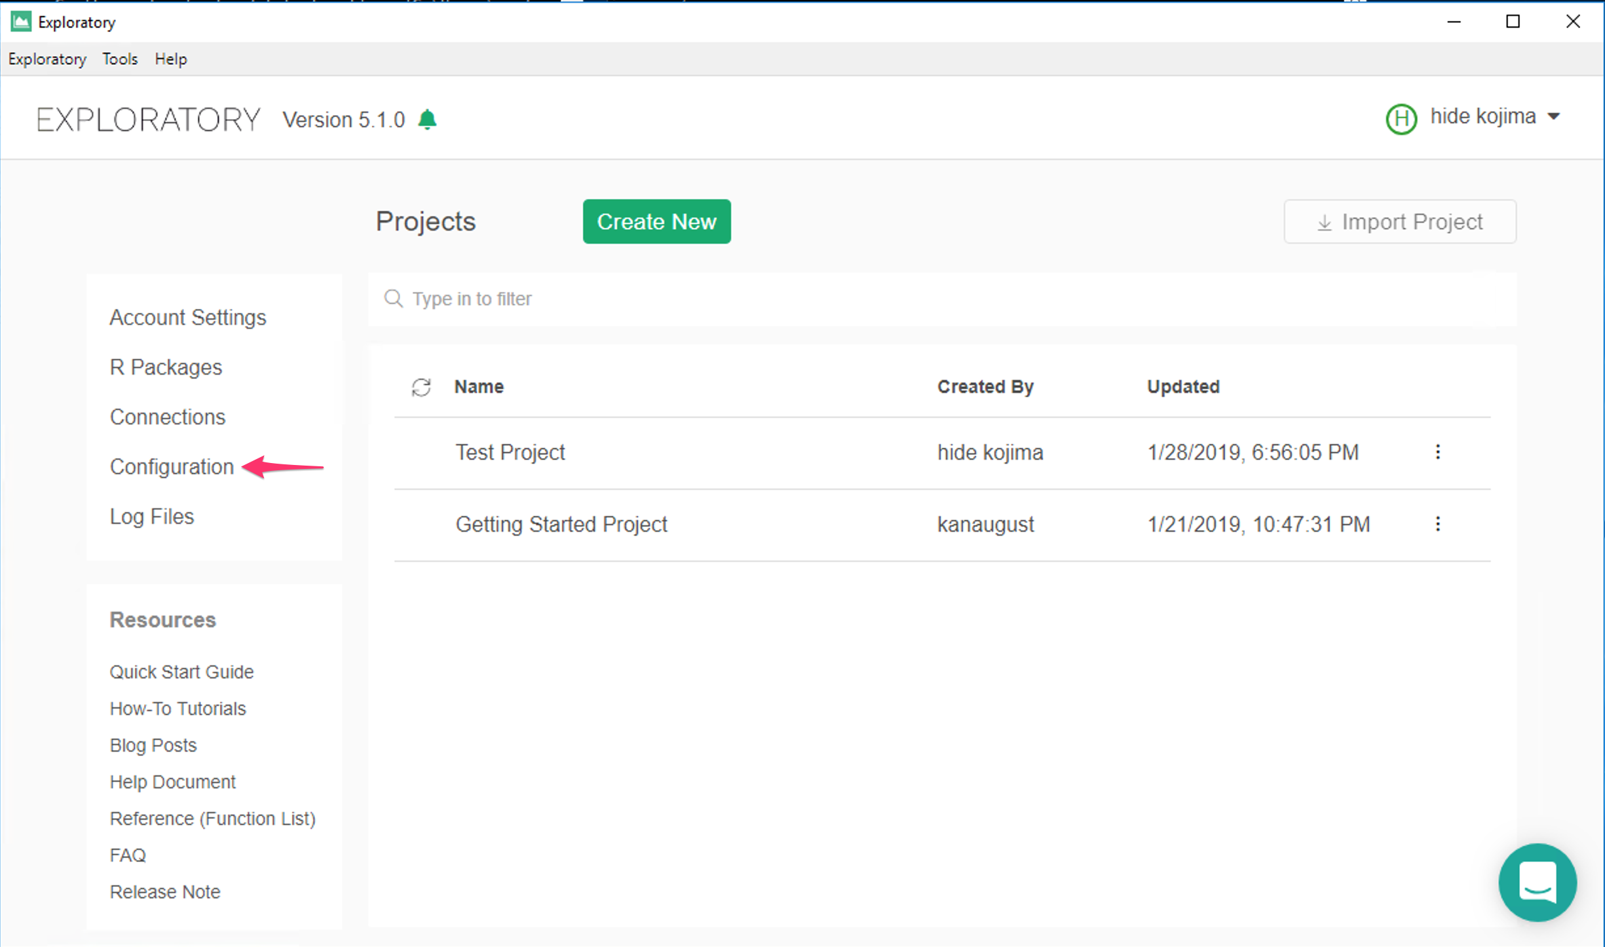
Task: Click the date 1/21/2019, 10:47:31 PM
Action: (x=1258, y=525)
